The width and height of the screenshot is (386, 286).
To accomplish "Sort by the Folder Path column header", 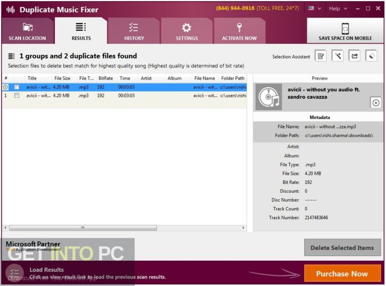I will pos(233,78).
